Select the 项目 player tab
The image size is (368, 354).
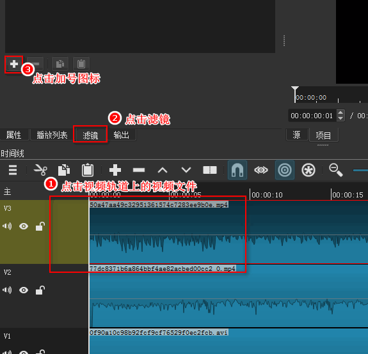pyautogui.click(x=324, y=135)
